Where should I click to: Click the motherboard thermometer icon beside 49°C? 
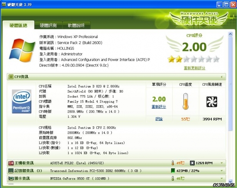(x=173, y=163)
